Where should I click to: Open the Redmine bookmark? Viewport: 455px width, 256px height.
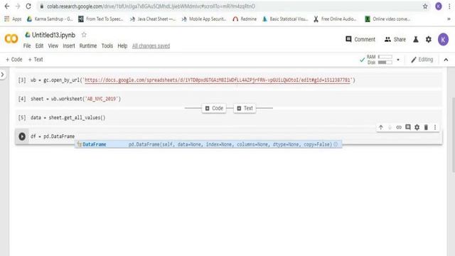pyautogui.click(x=245, y=19)
